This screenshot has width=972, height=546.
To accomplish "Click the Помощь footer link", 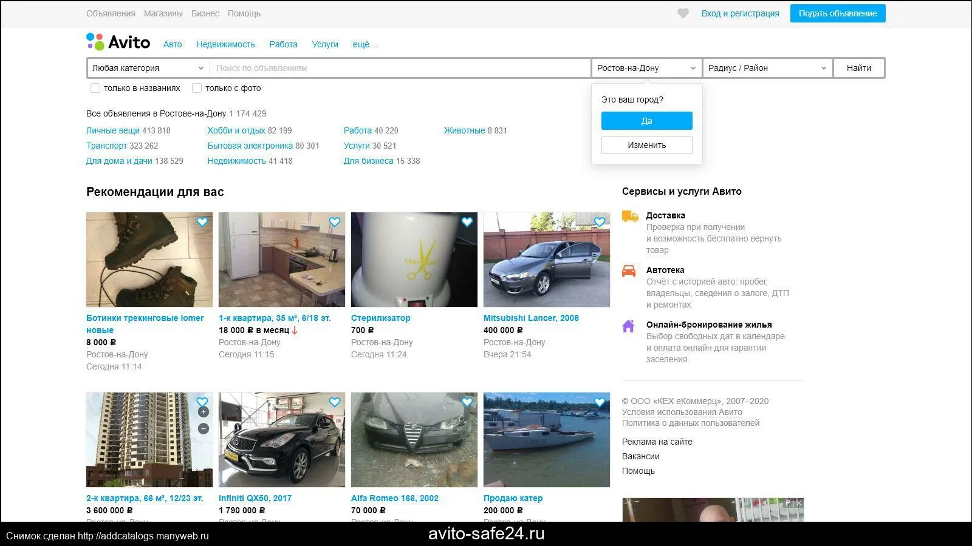I will 638,471.
